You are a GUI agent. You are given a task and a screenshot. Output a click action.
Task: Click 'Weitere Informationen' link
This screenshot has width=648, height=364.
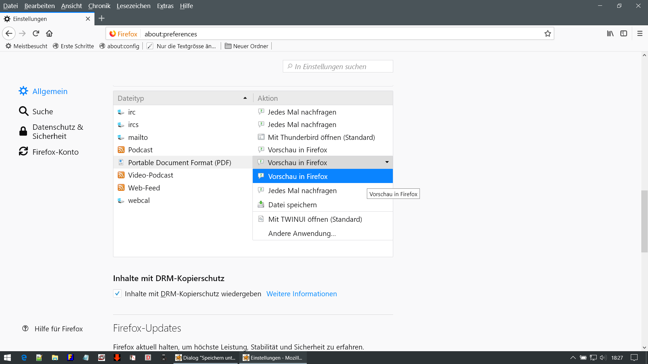pyautogui.click(x=301, y=294)
